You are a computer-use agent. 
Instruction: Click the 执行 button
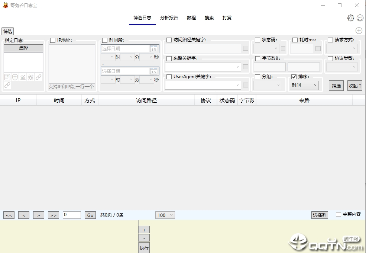tap(144, 248)
